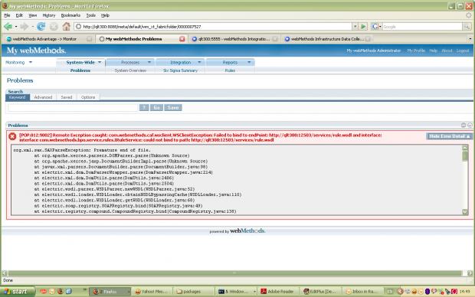Click Hide Error Detail button

pos(449,136)
